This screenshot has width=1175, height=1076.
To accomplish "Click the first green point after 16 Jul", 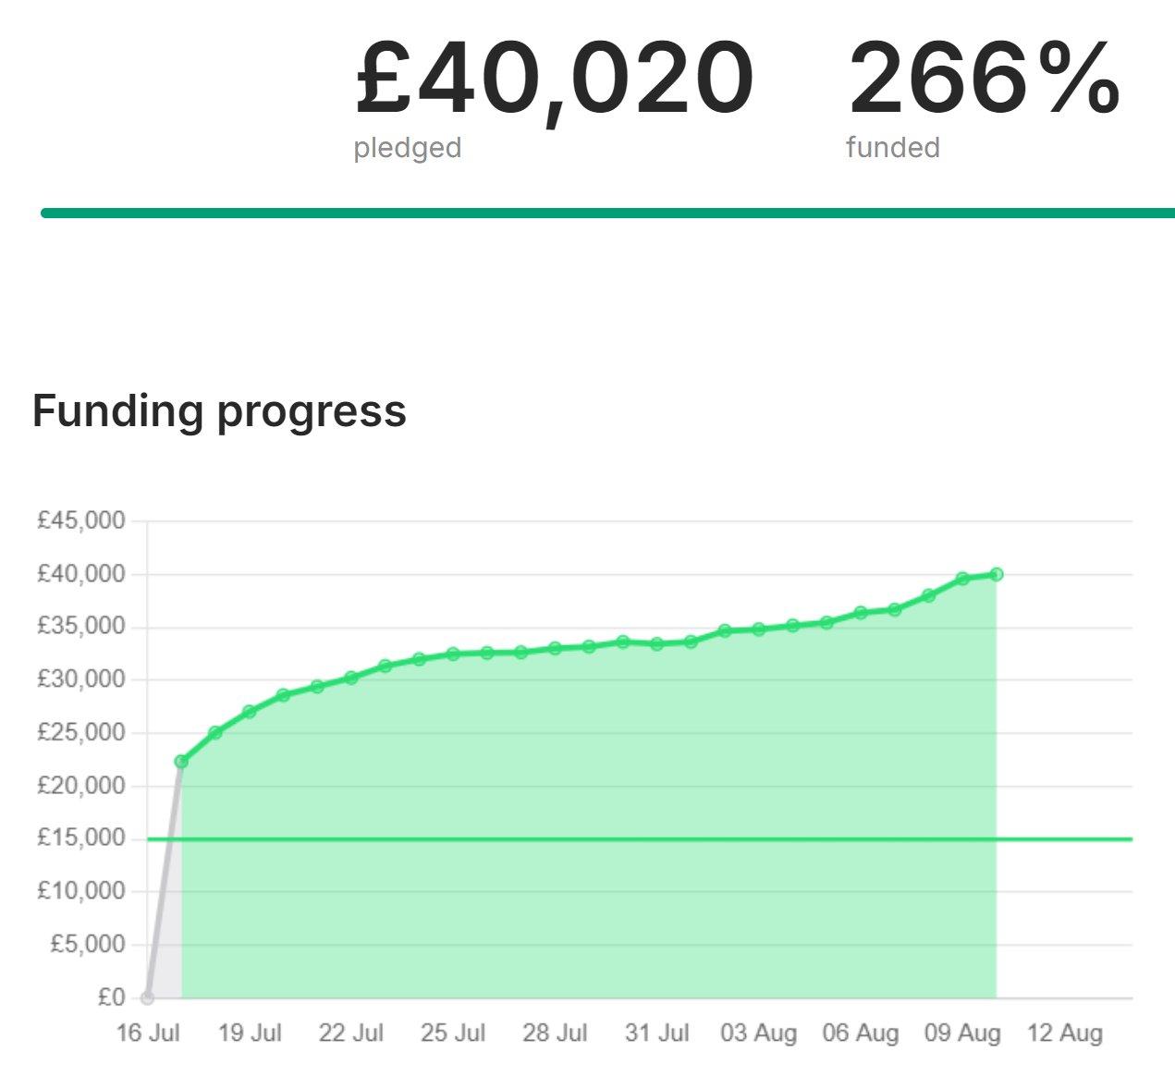I will (x=181, y=762).
